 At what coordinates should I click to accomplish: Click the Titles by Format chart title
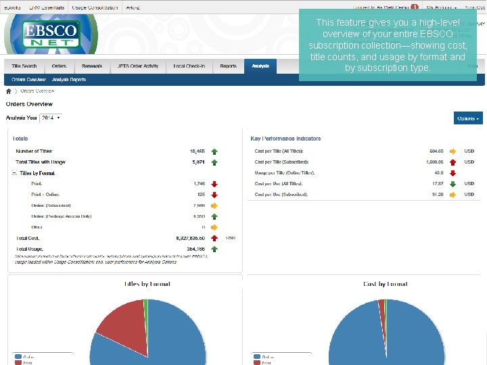coord(147,284)
